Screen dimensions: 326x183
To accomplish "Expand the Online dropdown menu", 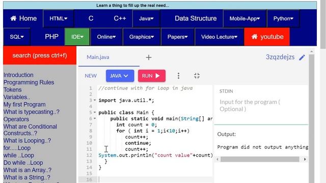I will (106, 37).
